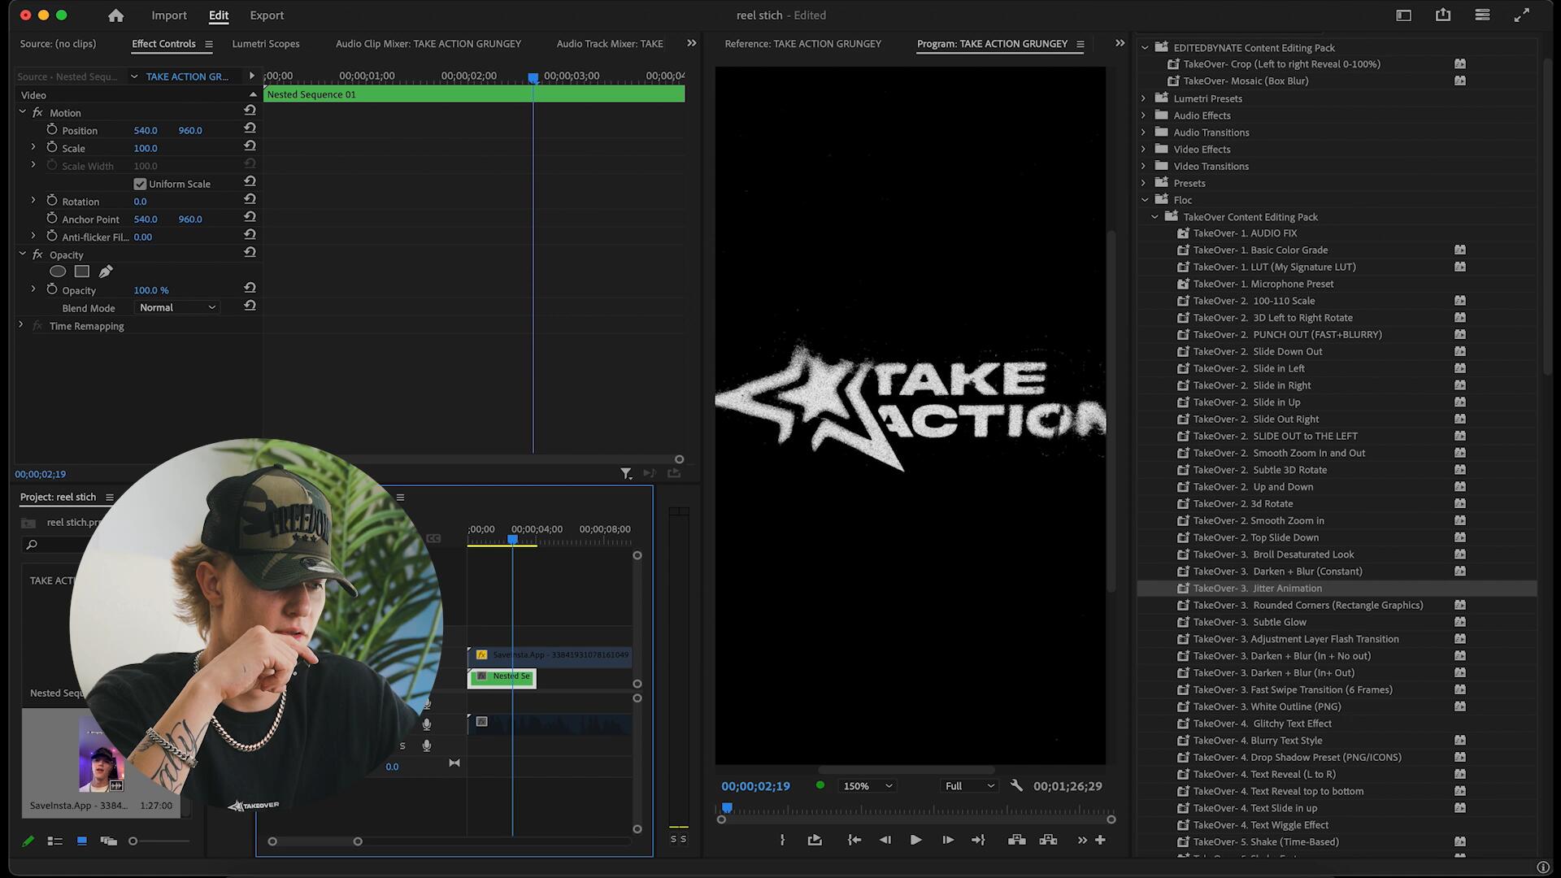Select the Nested Se clip in timeline
The image size is (1561, 878).
tap(502, 677)
